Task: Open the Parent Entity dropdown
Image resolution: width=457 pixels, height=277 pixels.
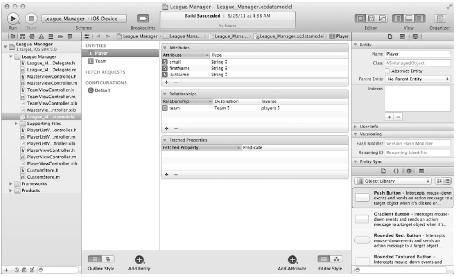Action: (418, 79)
